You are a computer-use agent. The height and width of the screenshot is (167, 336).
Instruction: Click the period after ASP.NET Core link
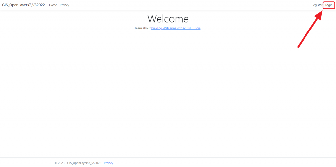point(201,29)
